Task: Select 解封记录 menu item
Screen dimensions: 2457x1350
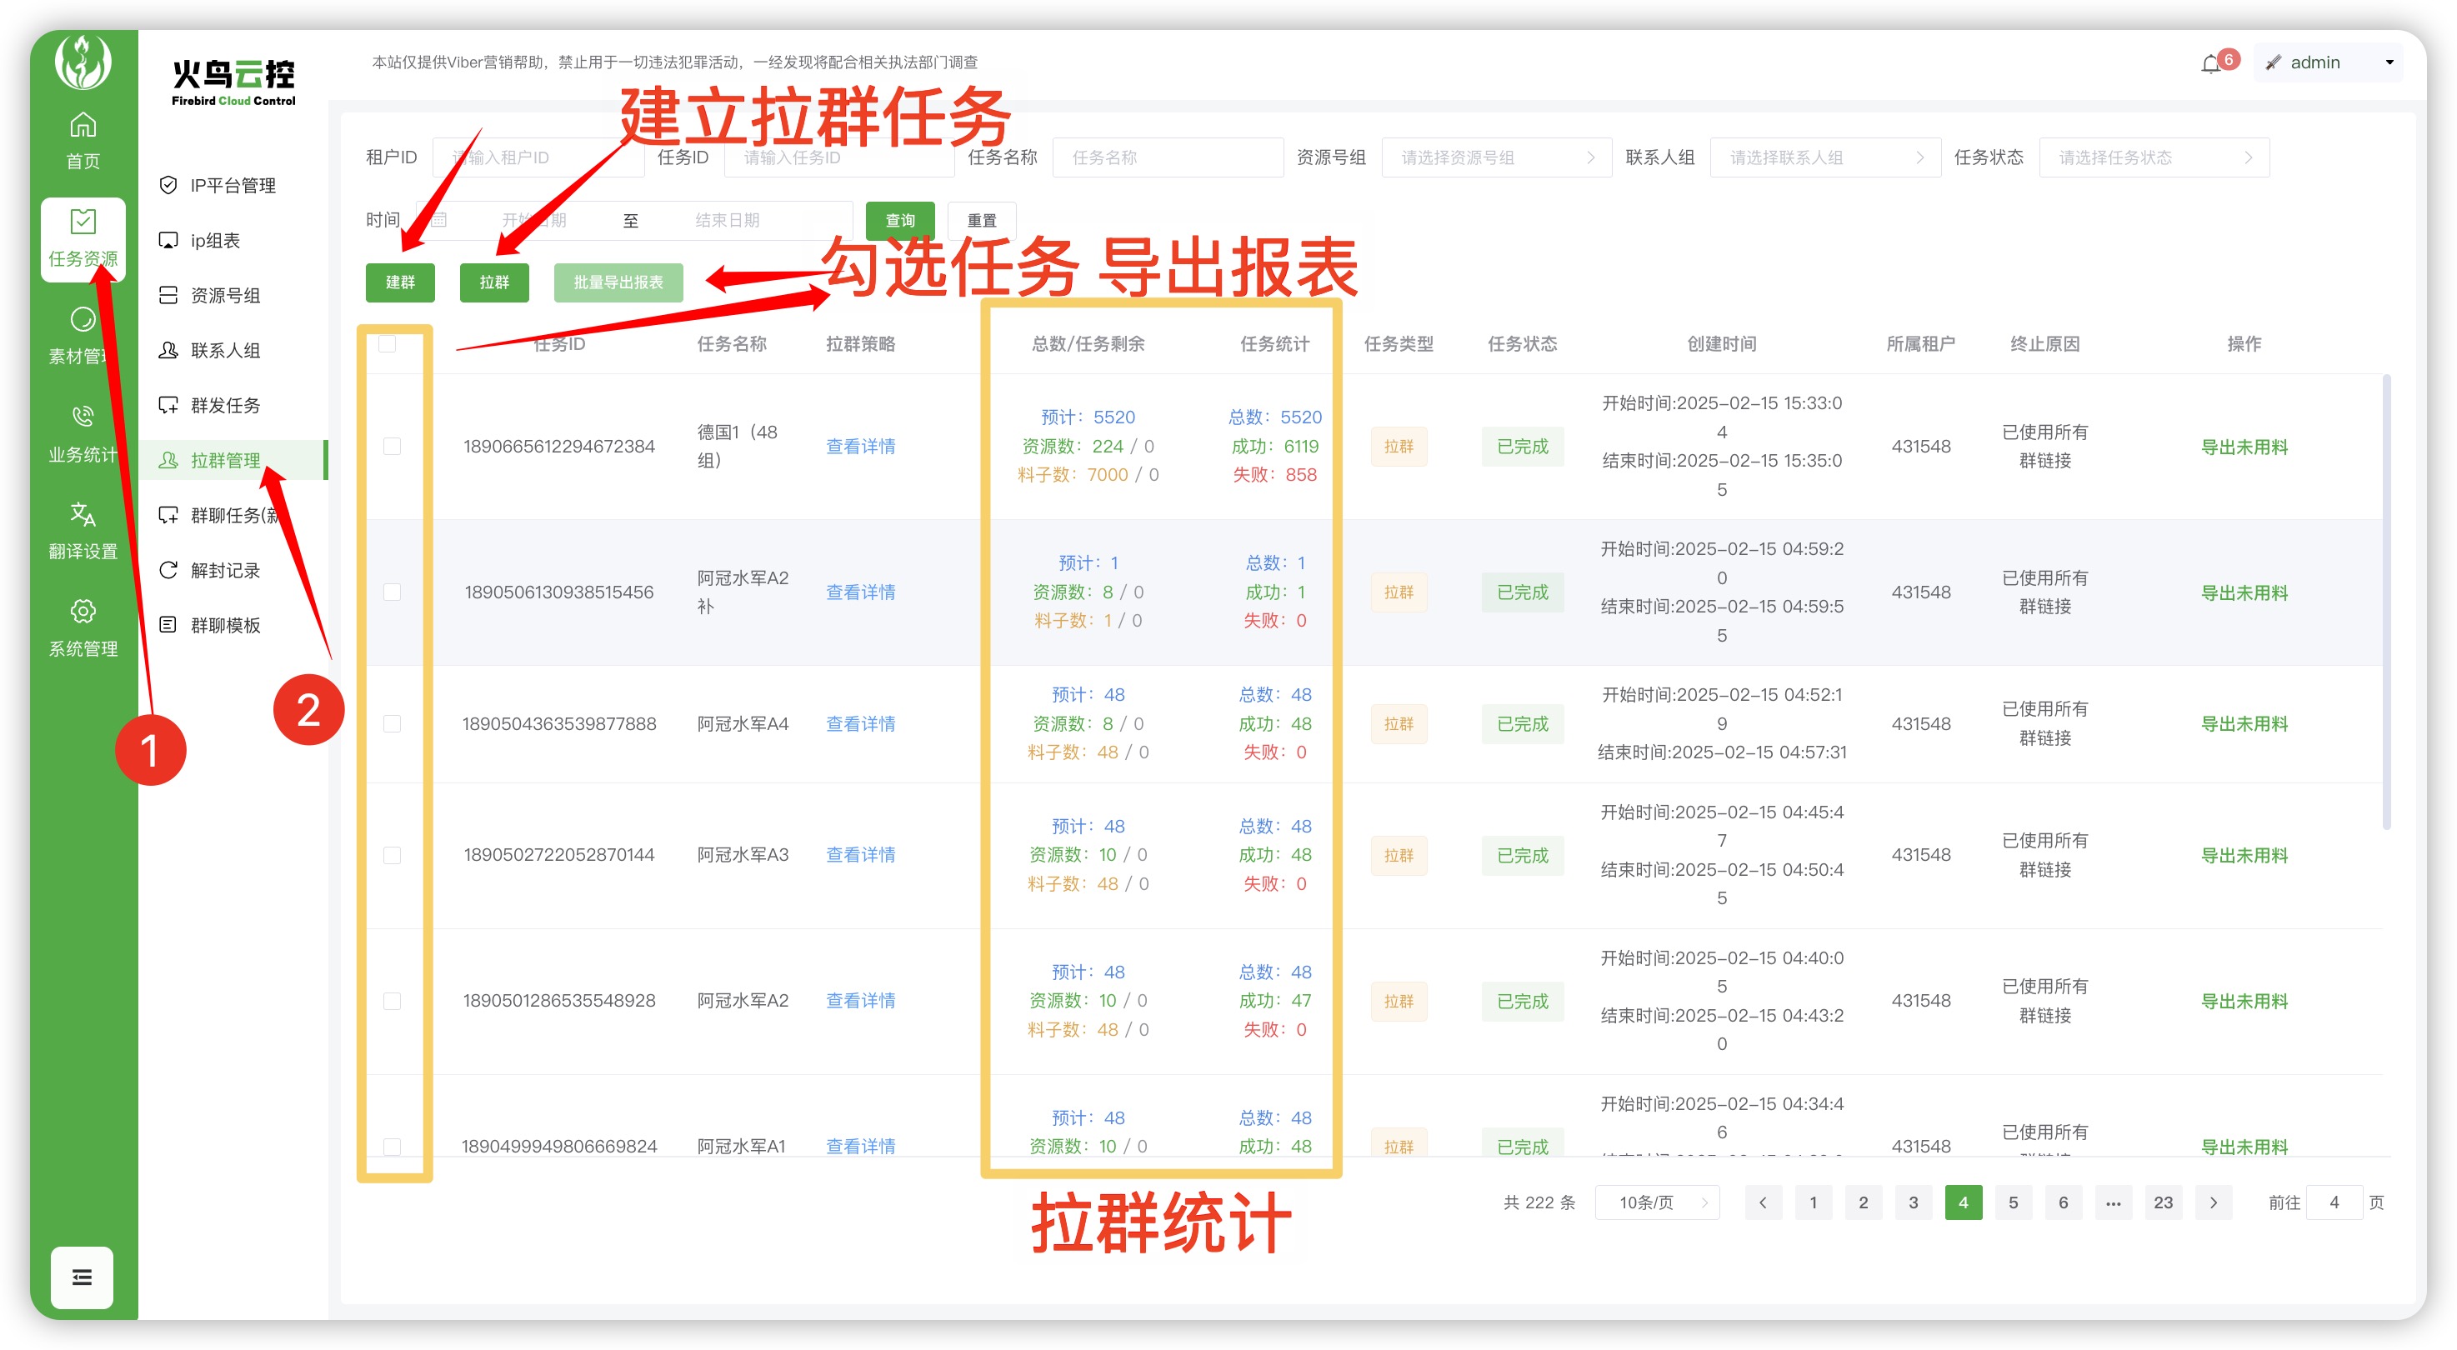Action: [x=225, y=570]
